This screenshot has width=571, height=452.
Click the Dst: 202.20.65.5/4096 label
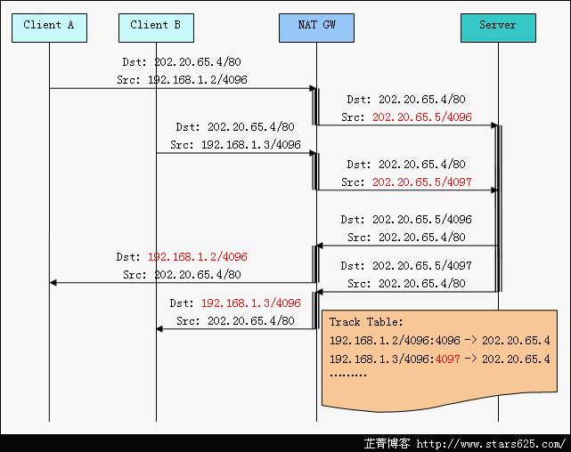(x=406, y=219)
